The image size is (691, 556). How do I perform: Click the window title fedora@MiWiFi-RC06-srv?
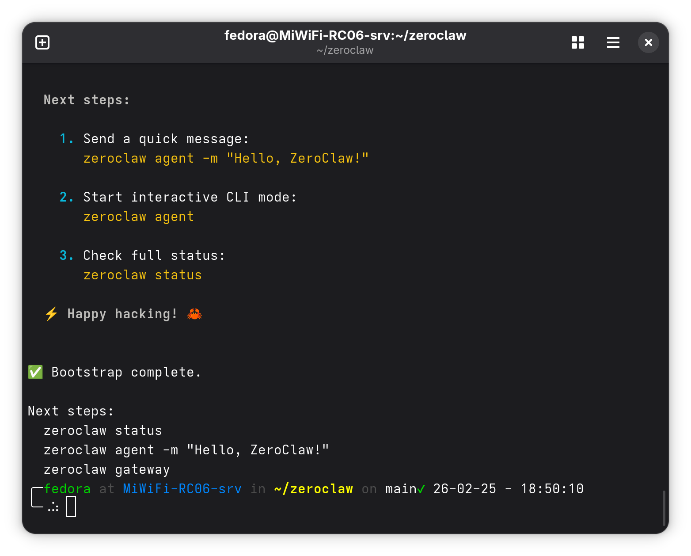click(345, 35)
